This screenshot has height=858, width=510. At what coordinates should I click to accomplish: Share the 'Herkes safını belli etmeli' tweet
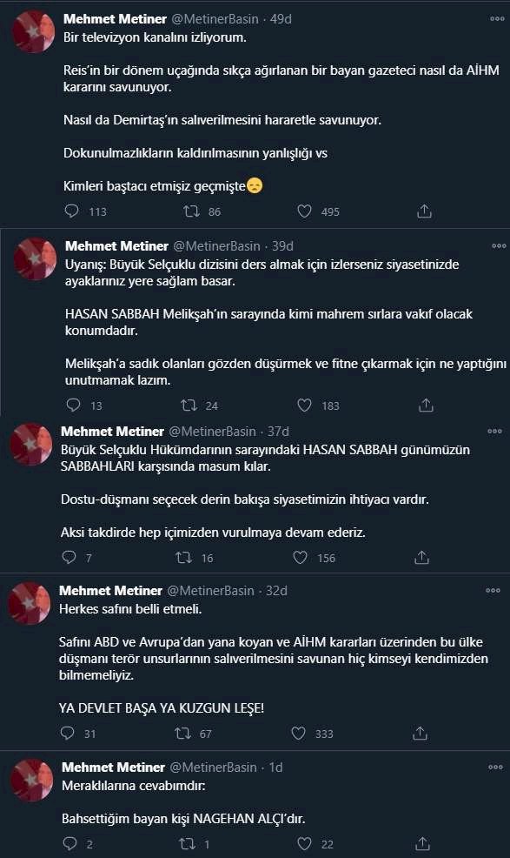[x=420, y=734]
